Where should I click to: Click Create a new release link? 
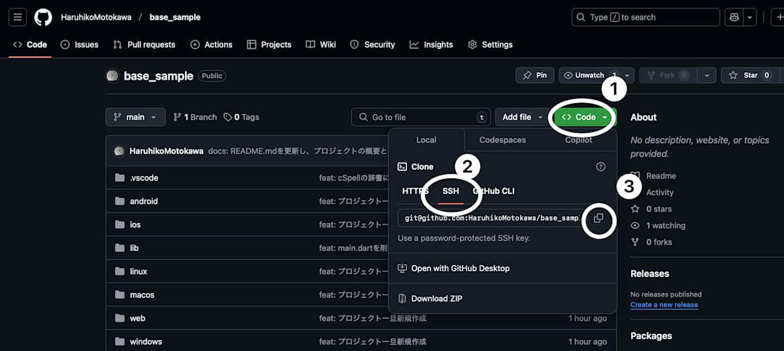[x=664, y=305]
